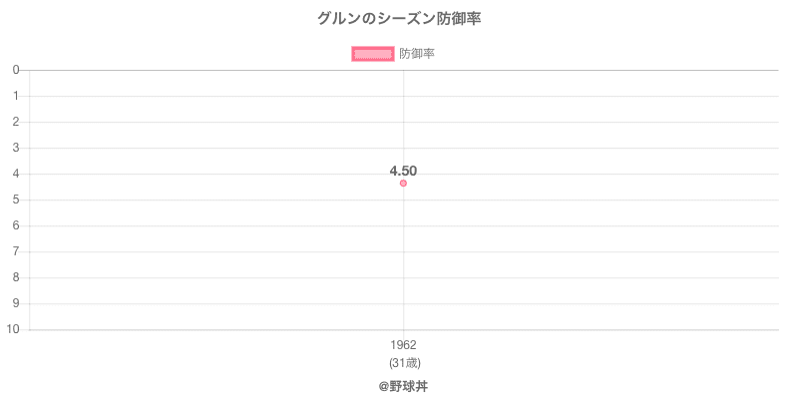This screenshot has width=798, height=399.
Task: Select the y-axis tick label 6
Action: 17,225
